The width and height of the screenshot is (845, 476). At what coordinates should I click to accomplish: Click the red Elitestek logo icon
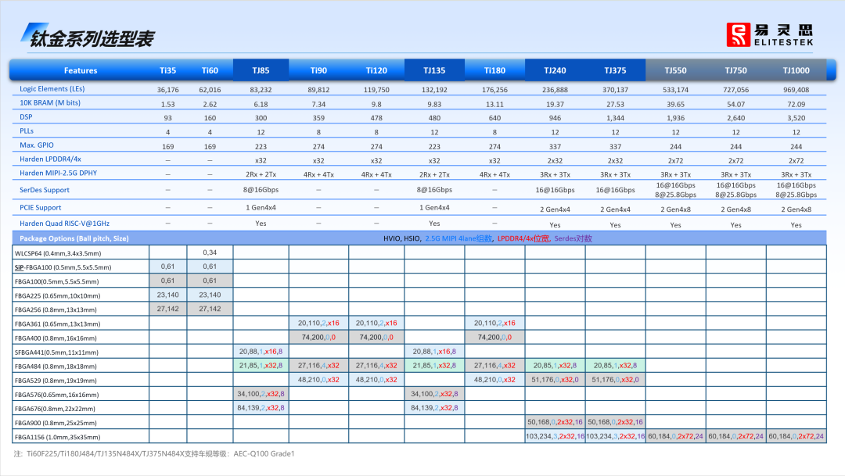tap(739, 34)
